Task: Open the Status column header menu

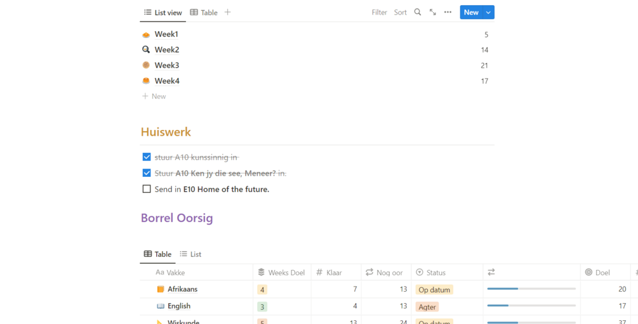Action: pos(435,273)
